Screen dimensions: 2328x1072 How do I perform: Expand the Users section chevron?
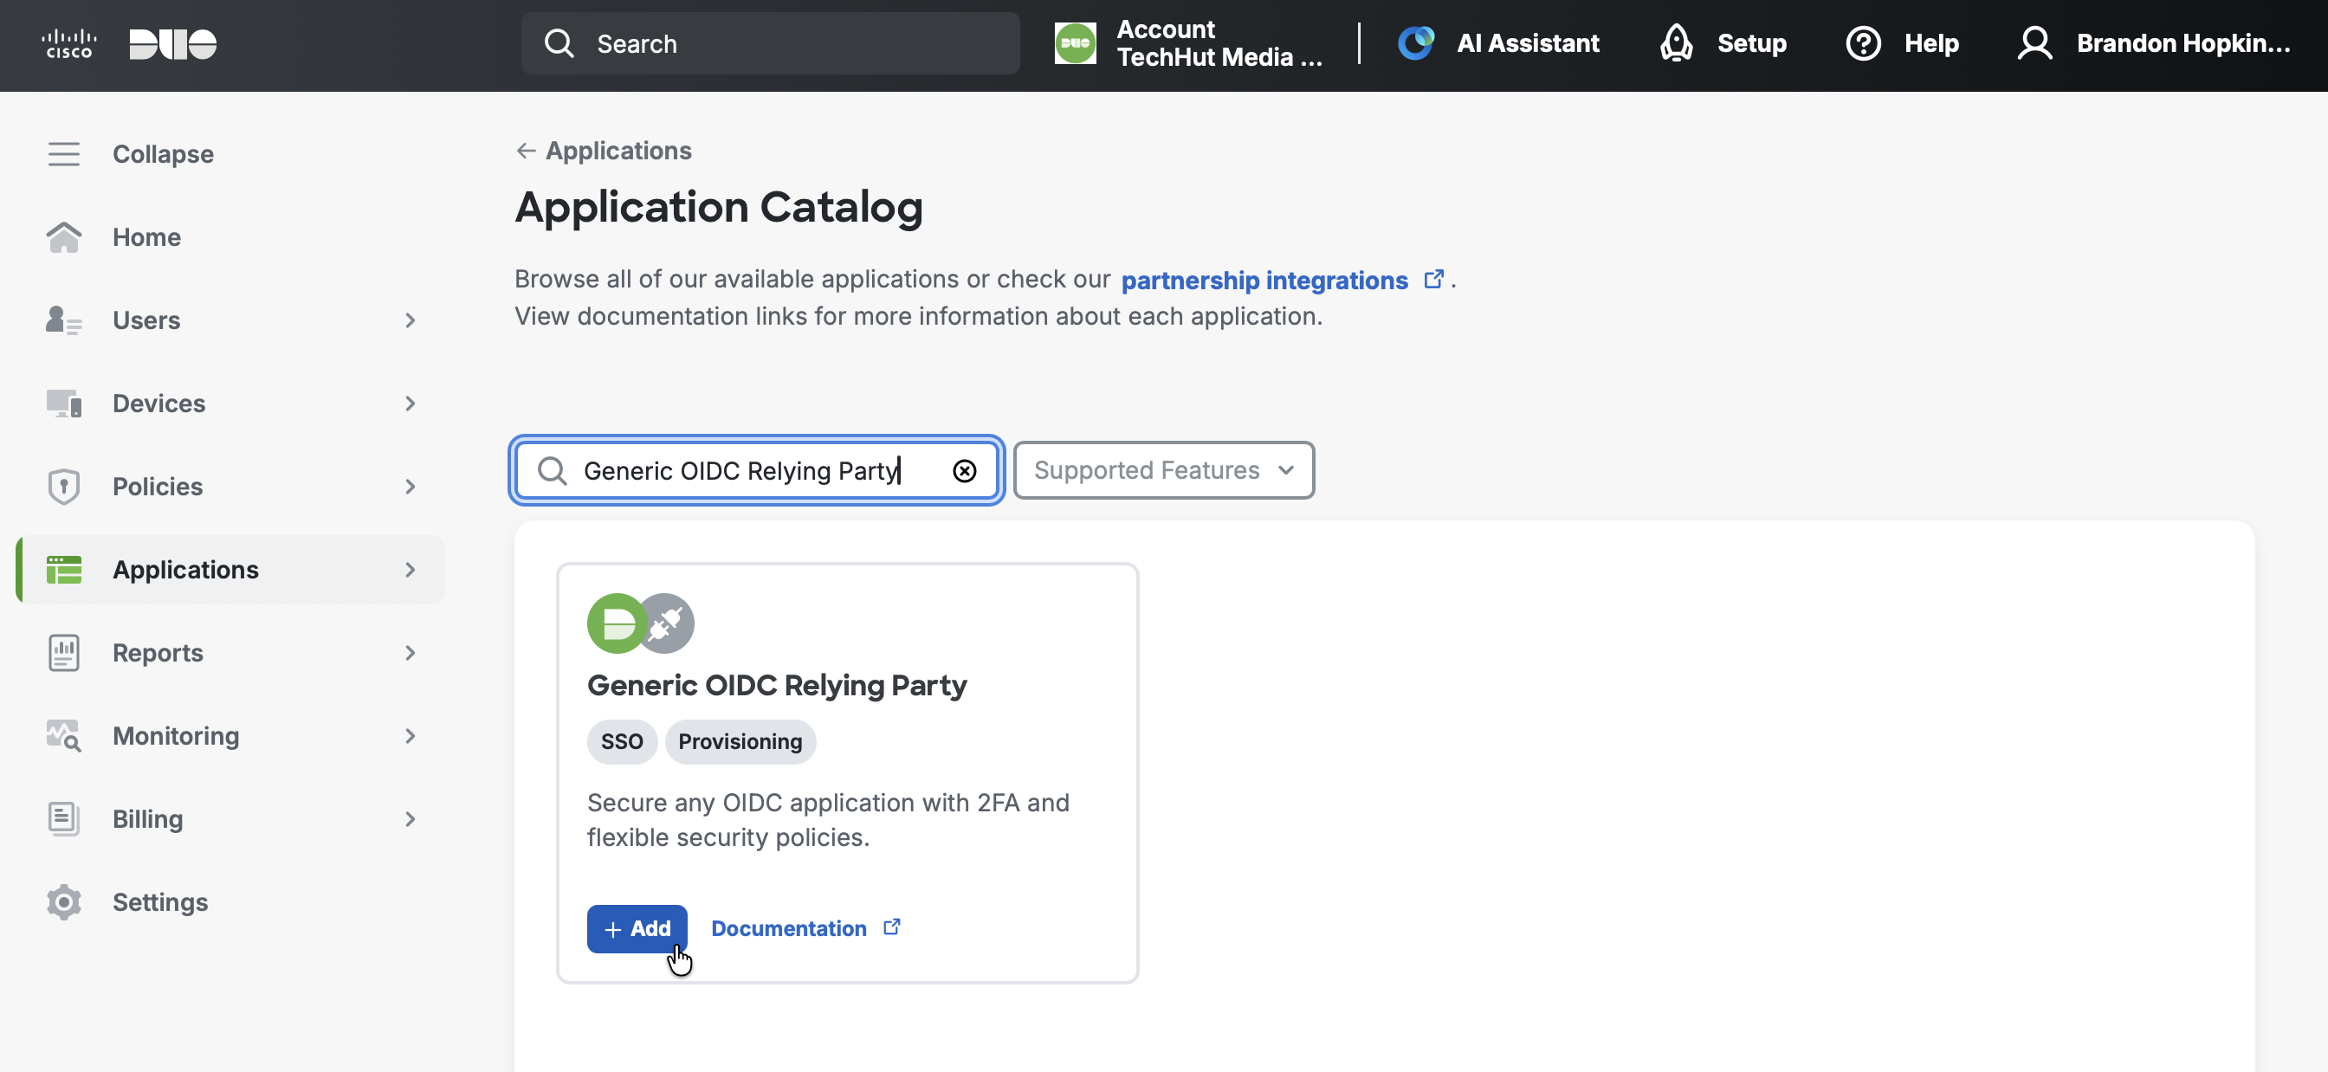click(411, 320)
